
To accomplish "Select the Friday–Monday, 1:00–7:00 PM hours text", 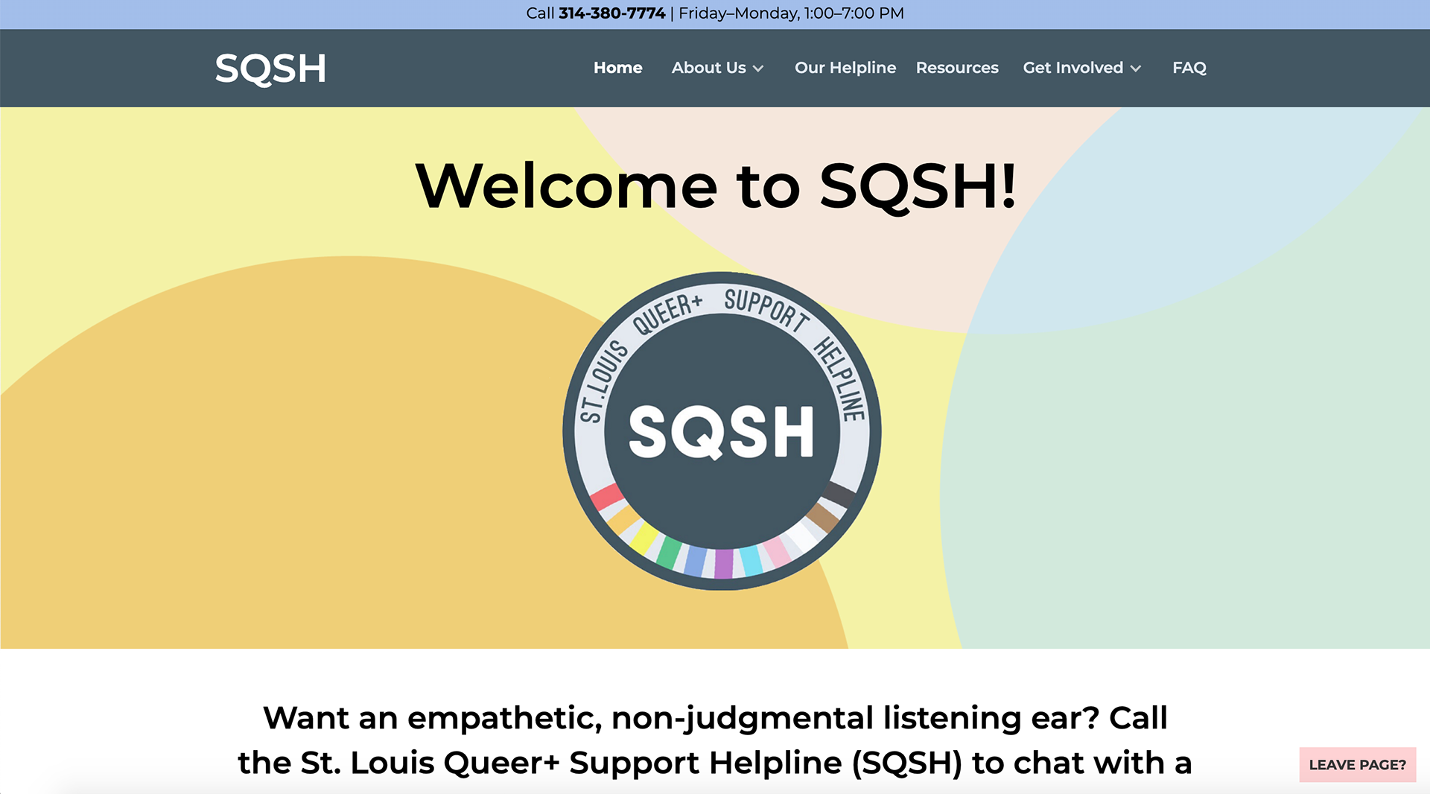I will tap(791, 13).
